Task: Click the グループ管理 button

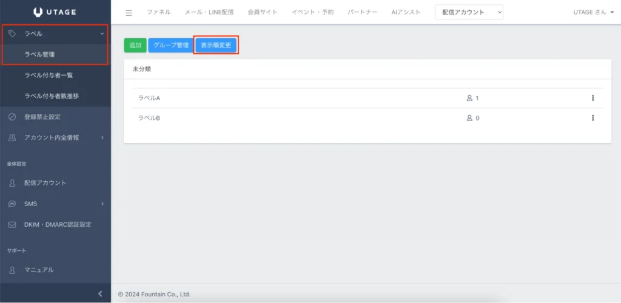Action: tap(170, 45)
